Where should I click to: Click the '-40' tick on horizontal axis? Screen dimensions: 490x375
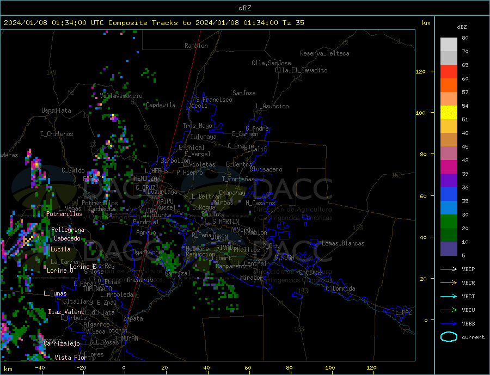pyautogui.click(x=40, y=368)
